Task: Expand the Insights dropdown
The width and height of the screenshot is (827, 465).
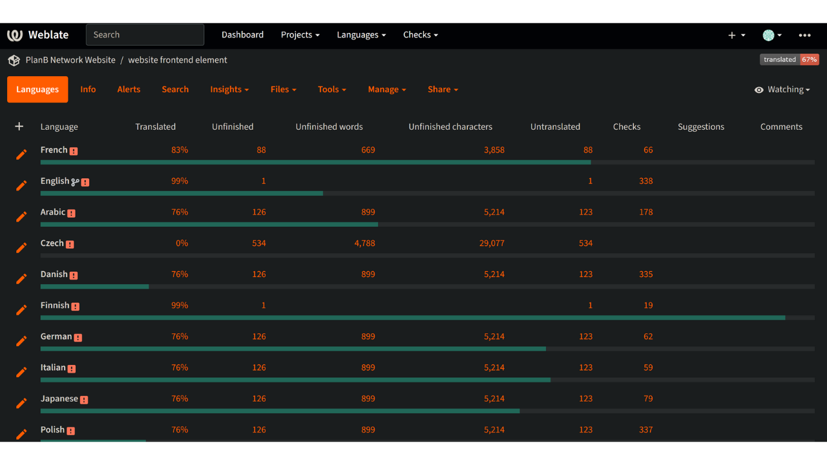Action: click(229, 90)
